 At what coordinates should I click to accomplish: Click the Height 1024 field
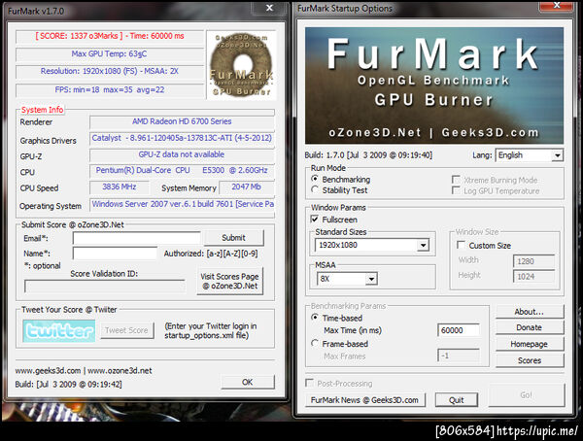point(533,276)
